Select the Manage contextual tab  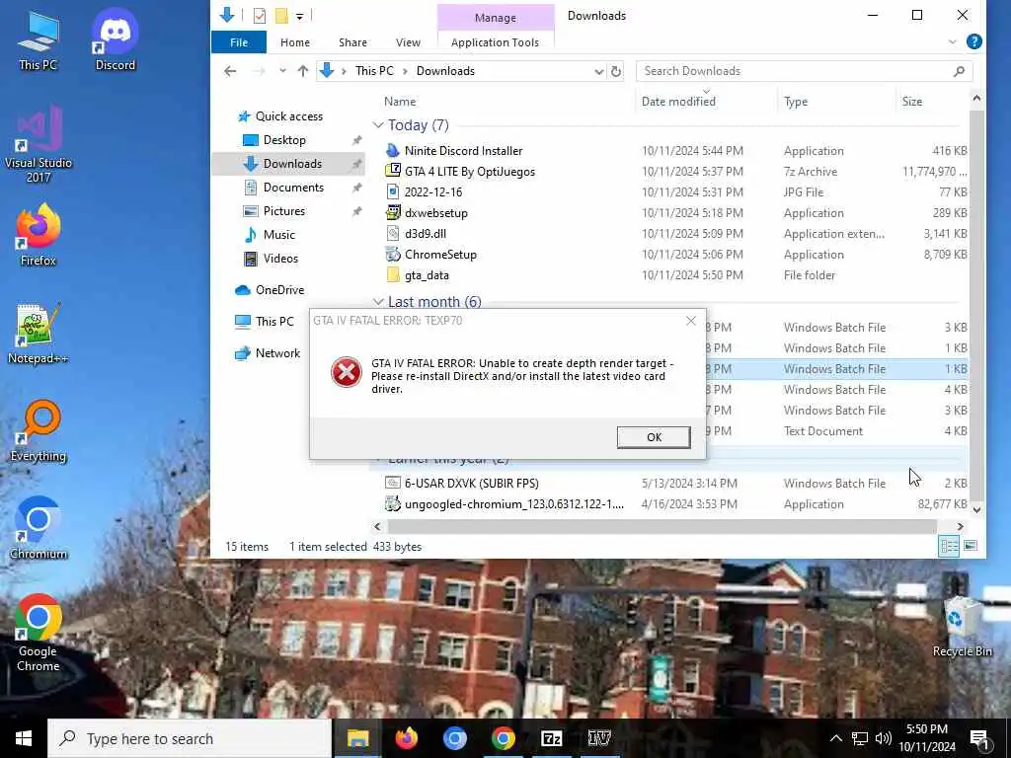pos(496,18)
